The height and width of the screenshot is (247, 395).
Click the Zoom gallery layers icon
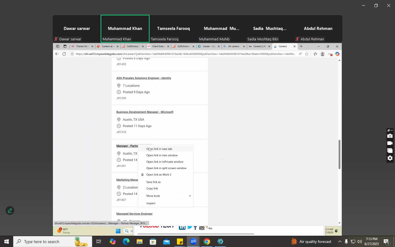click(x=390, y=151)
